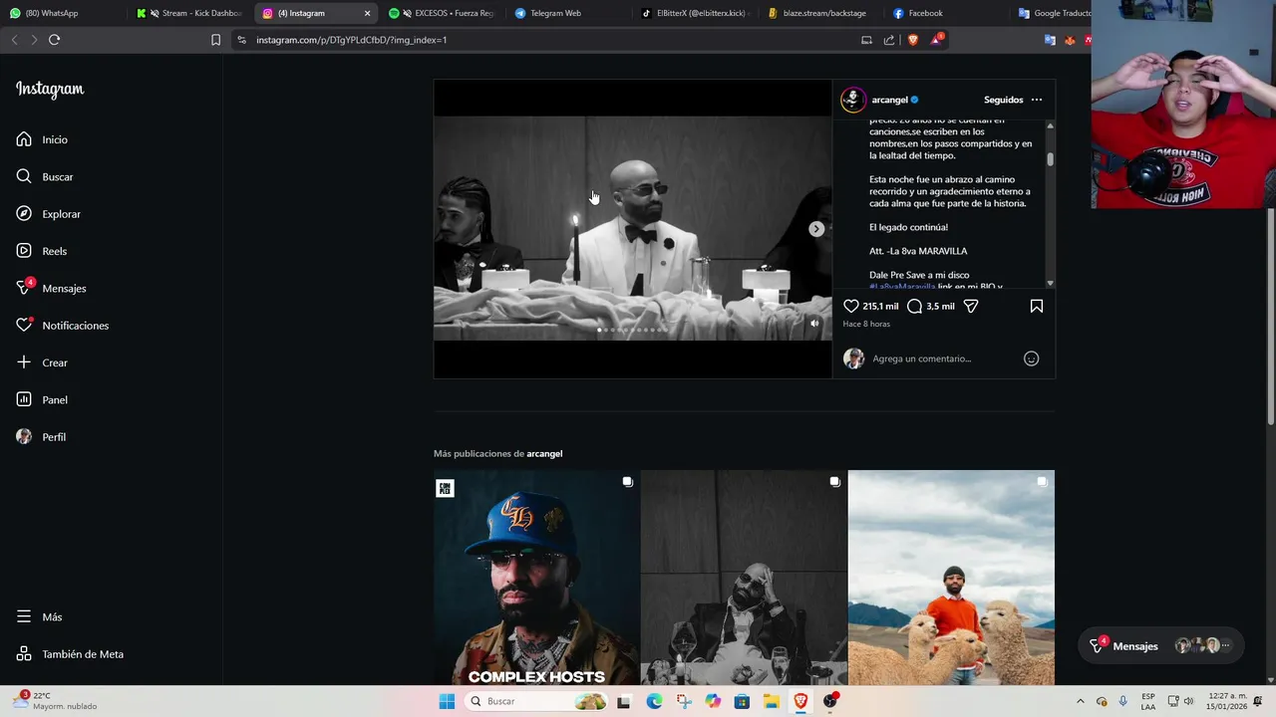Go to the next carousel image
Image resolution: width=1276 pixels, height=717 pixels.
(x=816, y=229)
